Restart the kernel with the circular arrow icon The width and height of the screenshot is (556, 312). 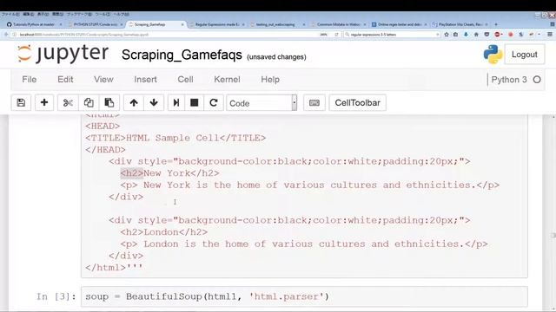[x=214, y=102]
